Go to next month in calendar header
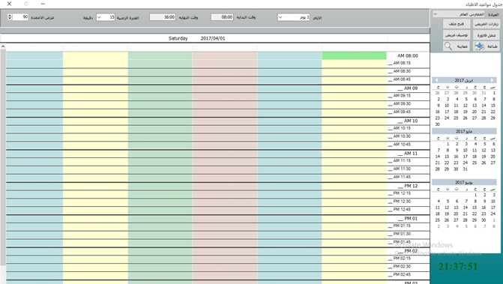The height and width of the screenshot is (284, 503). 493,80
